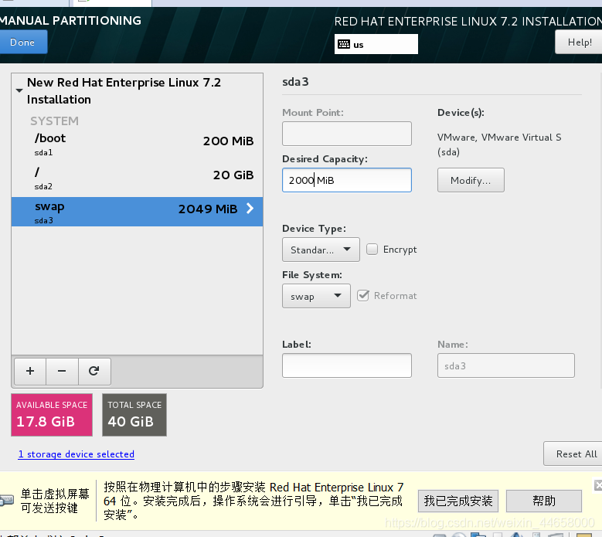Click the us keyboard layout selector
Screen dimensions: 602x537
point(376,44)
